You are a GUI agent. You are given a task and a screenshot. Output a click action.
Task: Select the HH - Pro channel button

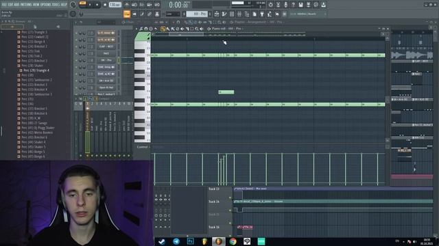(x=106, y=61)
